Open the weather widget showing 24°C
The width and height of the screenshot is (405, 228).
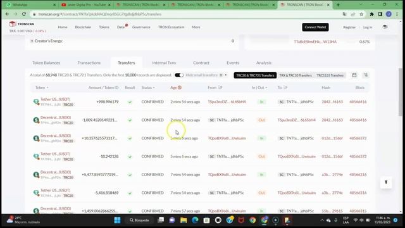click(23, 220)
